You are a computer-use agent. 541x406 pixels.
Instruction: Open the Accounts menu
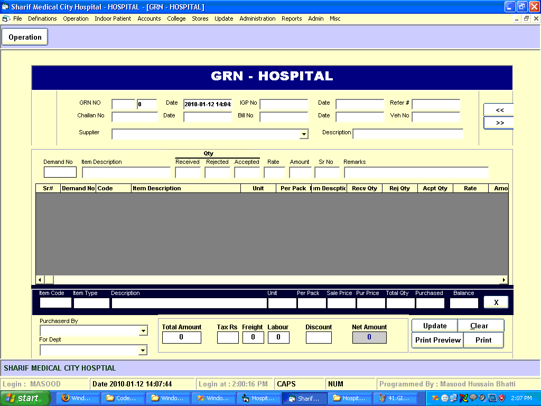(x=149, y=19)
